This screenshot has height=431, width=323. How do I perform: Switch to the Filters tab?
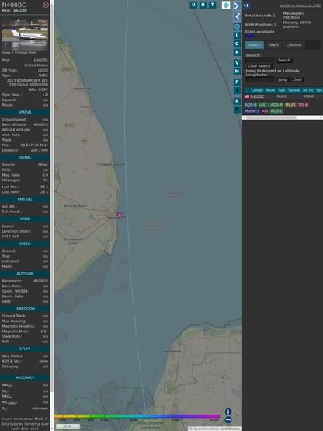(273, 45)
